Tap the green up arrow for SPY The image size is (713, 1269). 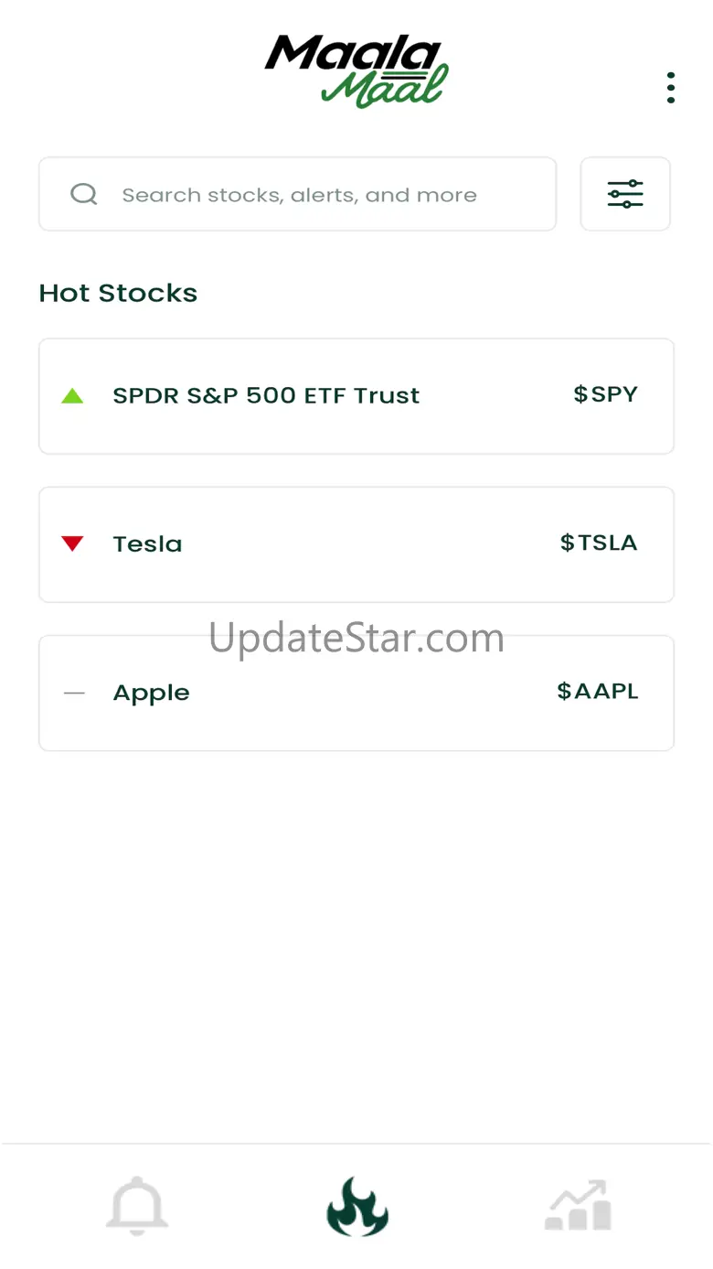coord(72,396)
